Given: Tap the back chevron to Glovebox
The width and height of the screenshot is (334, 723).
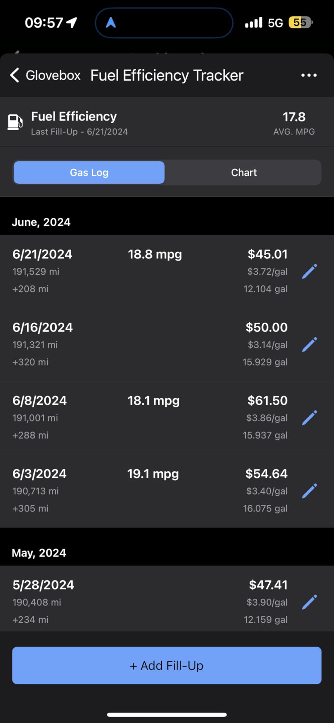Looking at the screenshot, I should coord(15,75).
